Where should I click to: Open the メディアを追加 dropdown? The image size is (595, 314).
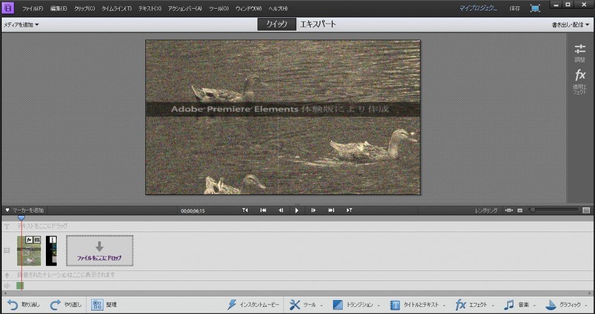[x=21, y=25]
